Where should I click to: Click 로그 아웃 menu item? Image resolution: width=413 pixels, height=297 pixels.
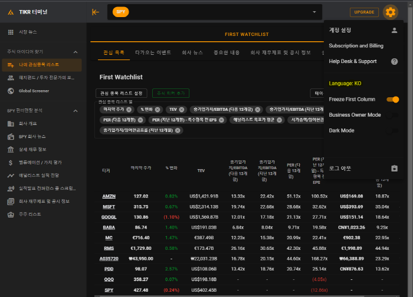point(363,169)
